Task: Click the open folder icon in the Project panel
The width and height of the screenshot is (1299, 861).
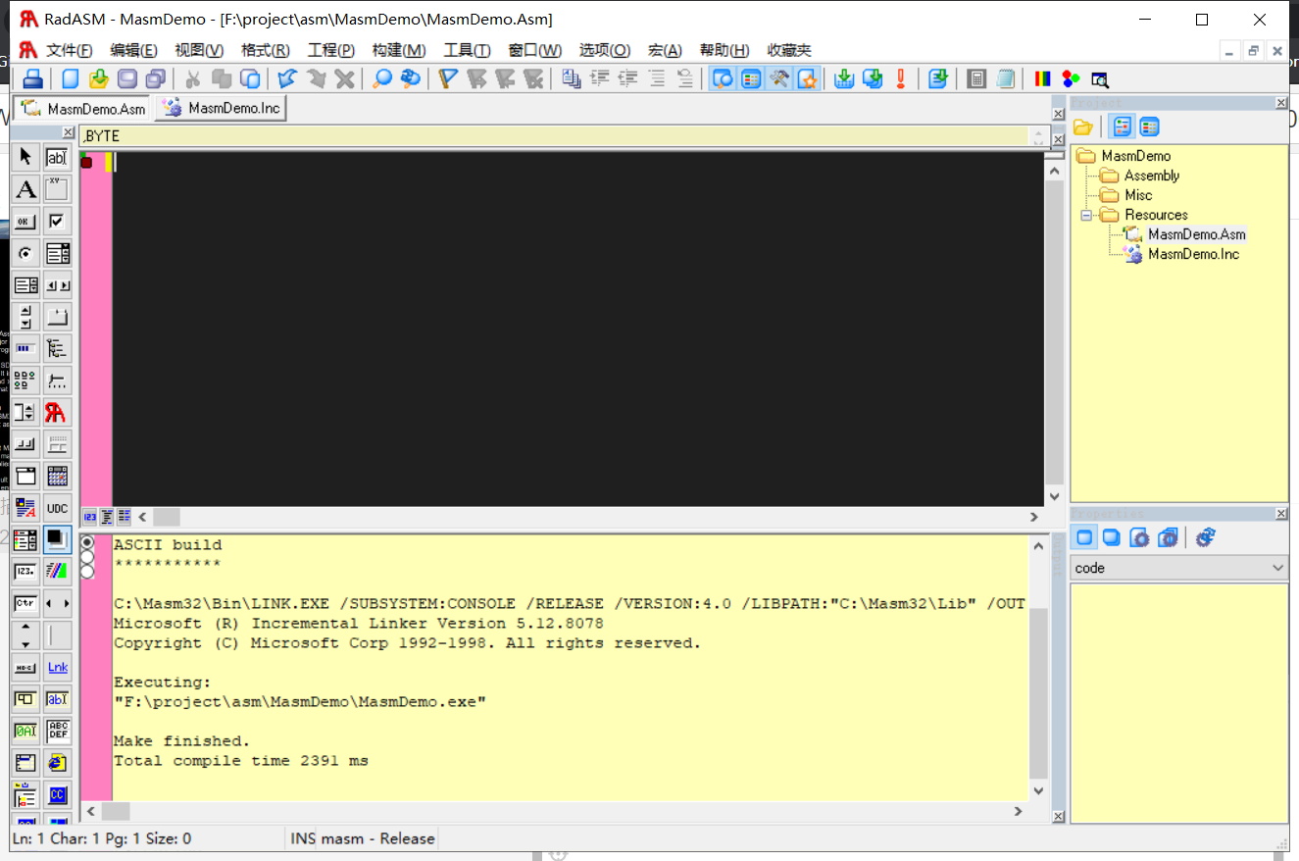Action: (1082, 127)
